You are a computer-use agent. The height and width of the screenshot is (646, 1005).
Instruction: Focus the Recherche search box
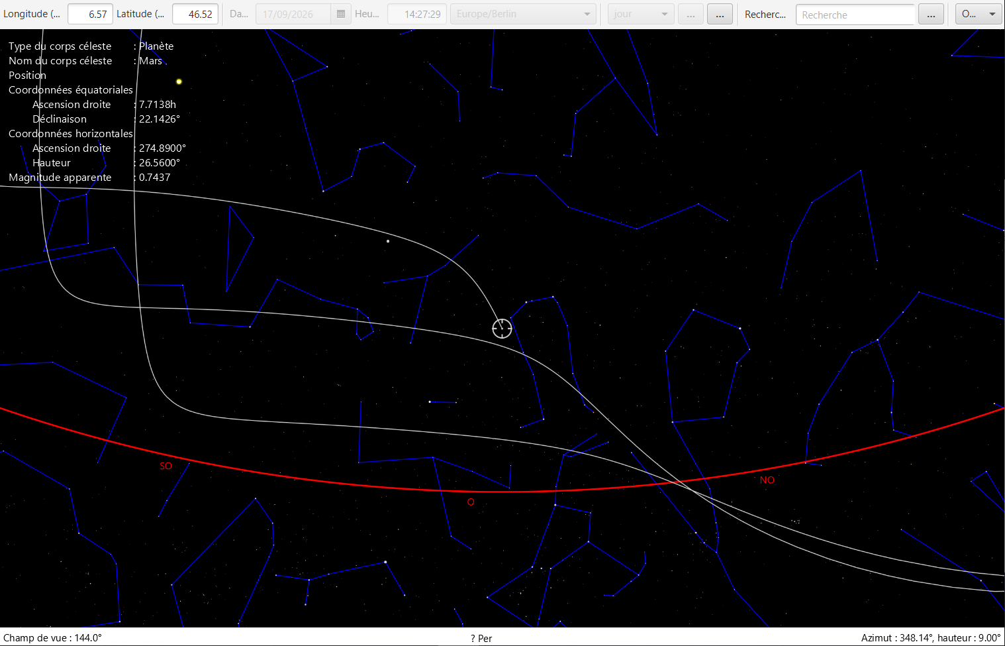coord(854,15)
